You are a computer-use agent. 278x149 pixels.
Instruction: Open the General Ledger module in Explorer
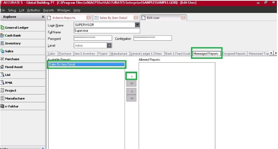(x=16, y=27)
